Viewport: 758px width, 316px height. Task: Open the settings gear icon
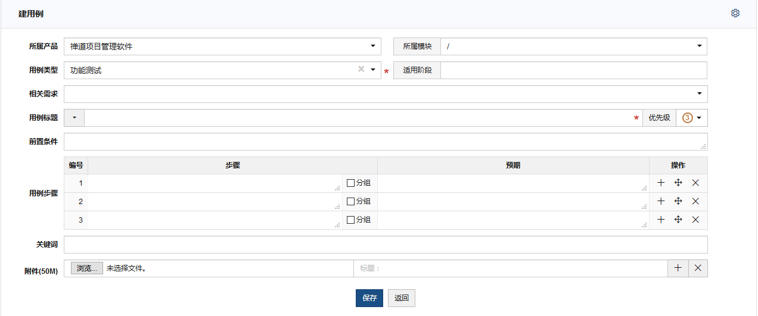pyautogui.click(x=735, y=14)
